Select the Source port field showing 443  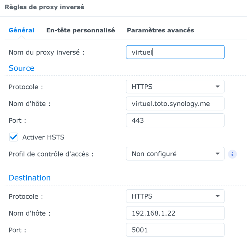coord(175,121)
